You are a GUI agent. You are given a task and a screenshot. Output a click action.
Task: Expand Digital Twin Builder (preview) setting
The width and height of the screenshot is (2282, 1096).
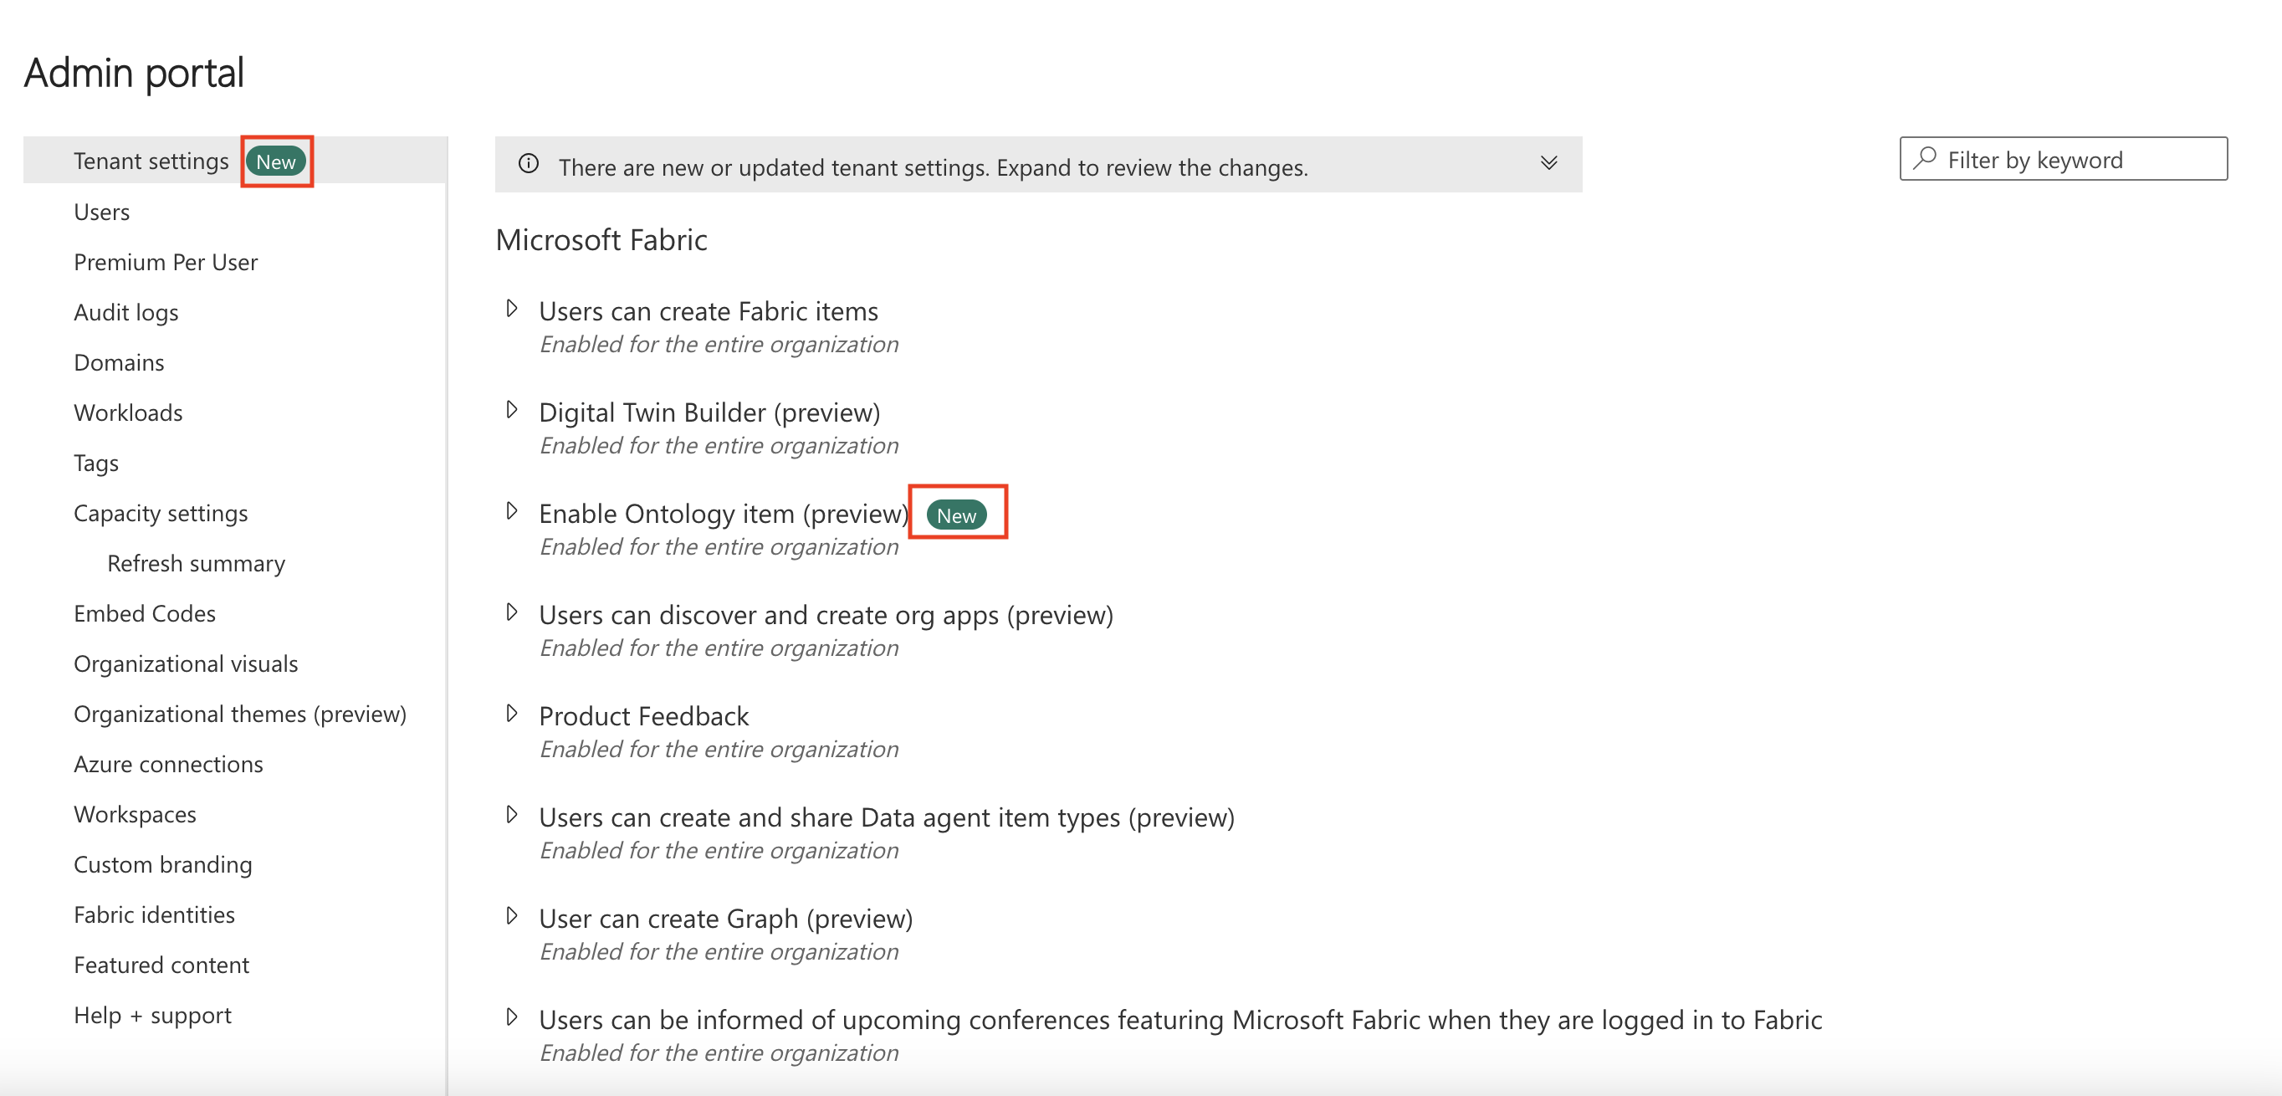tap(512, 410)
